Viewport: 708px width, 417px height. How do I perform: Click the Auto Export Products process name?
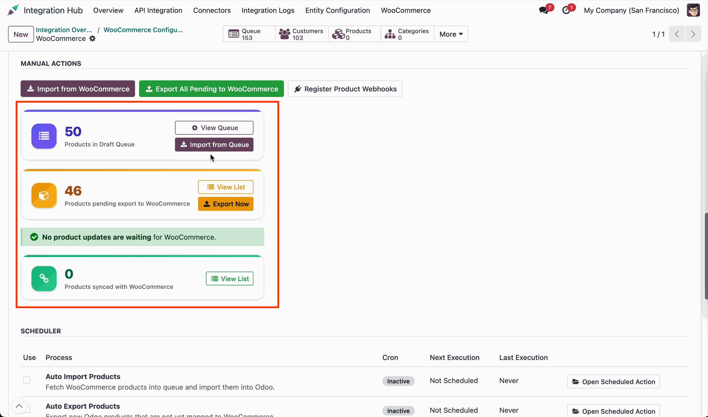pyautogui.click(x=83, y=406)
